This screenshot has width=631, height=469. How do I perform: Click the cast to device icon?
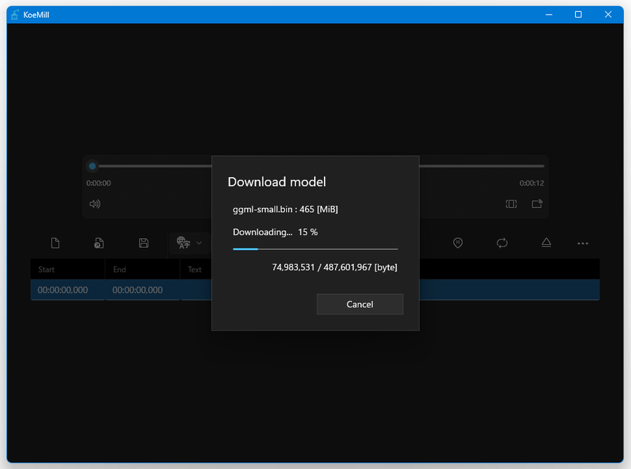click(x=537, y=204)
